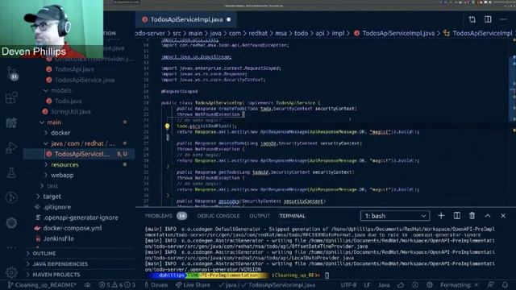
Task: Open StringUtil.java in explorer
Action: 70,111
